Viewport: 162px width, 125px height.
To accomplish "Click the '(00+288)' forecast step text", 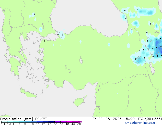I will click(154, 119).
